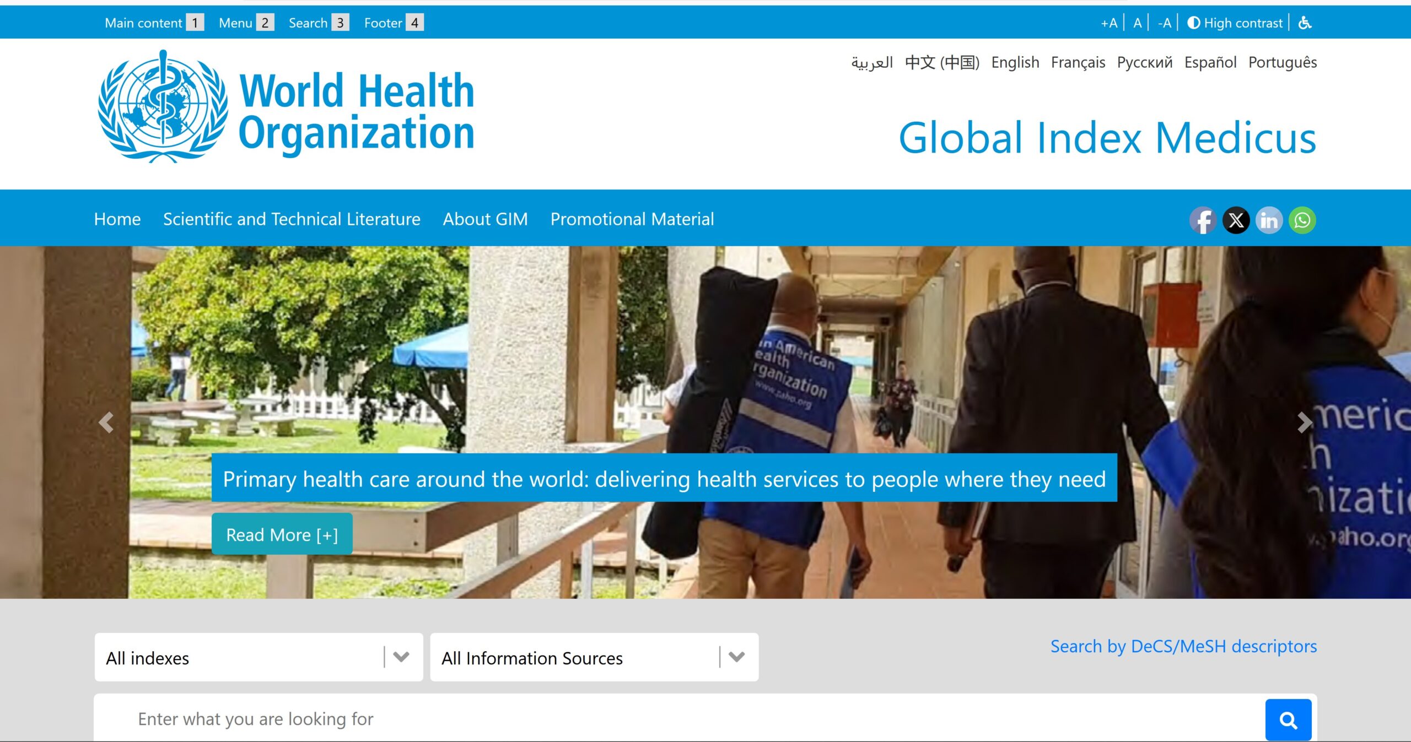The image size is (1411, 742).
Task: Open Scientific and Technical Literature menu
Action: point(292,219)
